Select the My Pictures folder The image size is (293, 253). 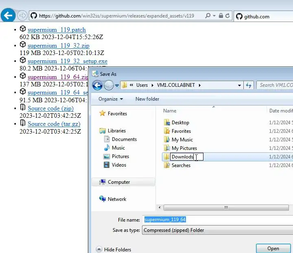(184, 148)
